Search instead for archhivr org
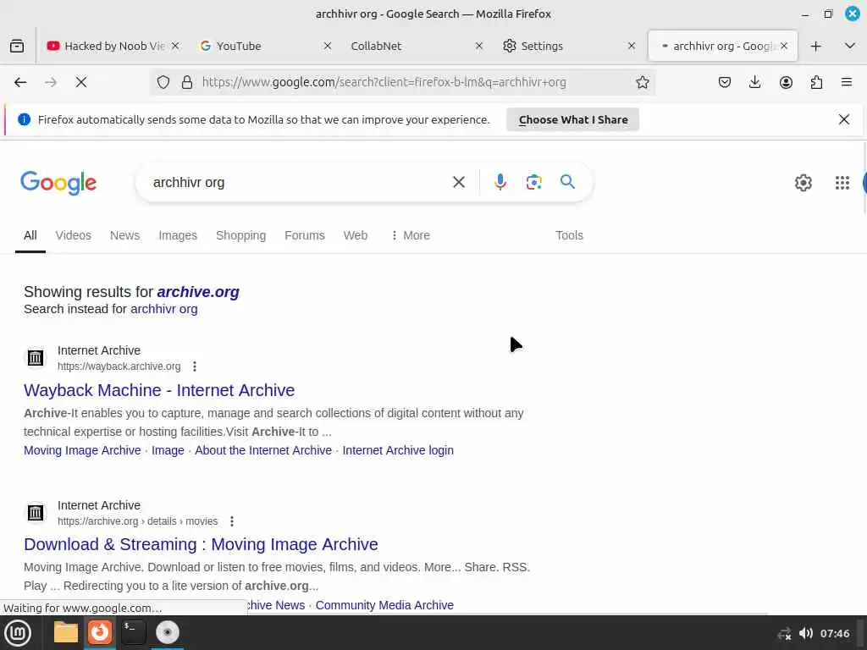 tap(163, 309)
